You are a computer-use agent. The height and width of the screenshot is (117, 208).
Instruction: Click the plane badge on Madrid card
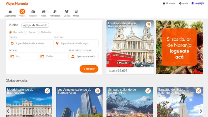[47, 91]
